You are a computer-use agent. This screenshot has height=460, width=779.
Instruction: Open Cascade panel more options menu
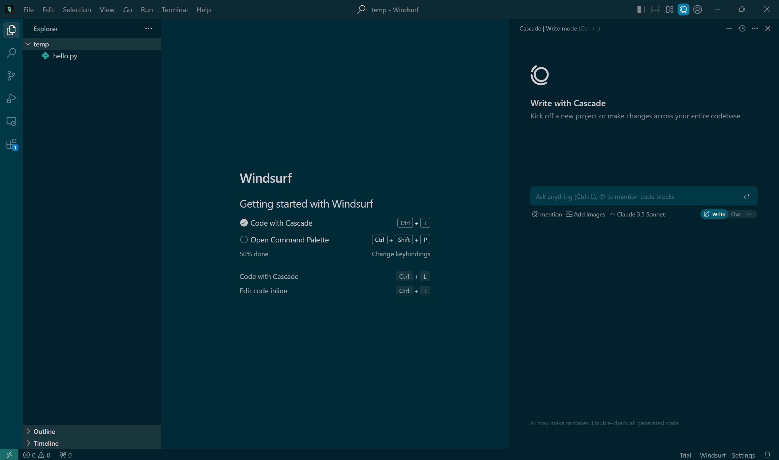click(755, 29)
